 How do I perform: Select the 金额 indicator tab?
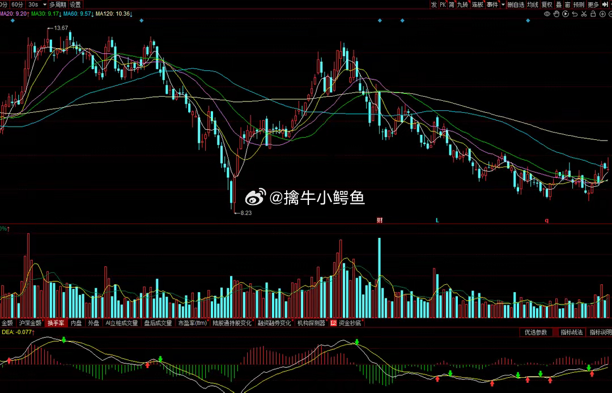tap(7, 323)
